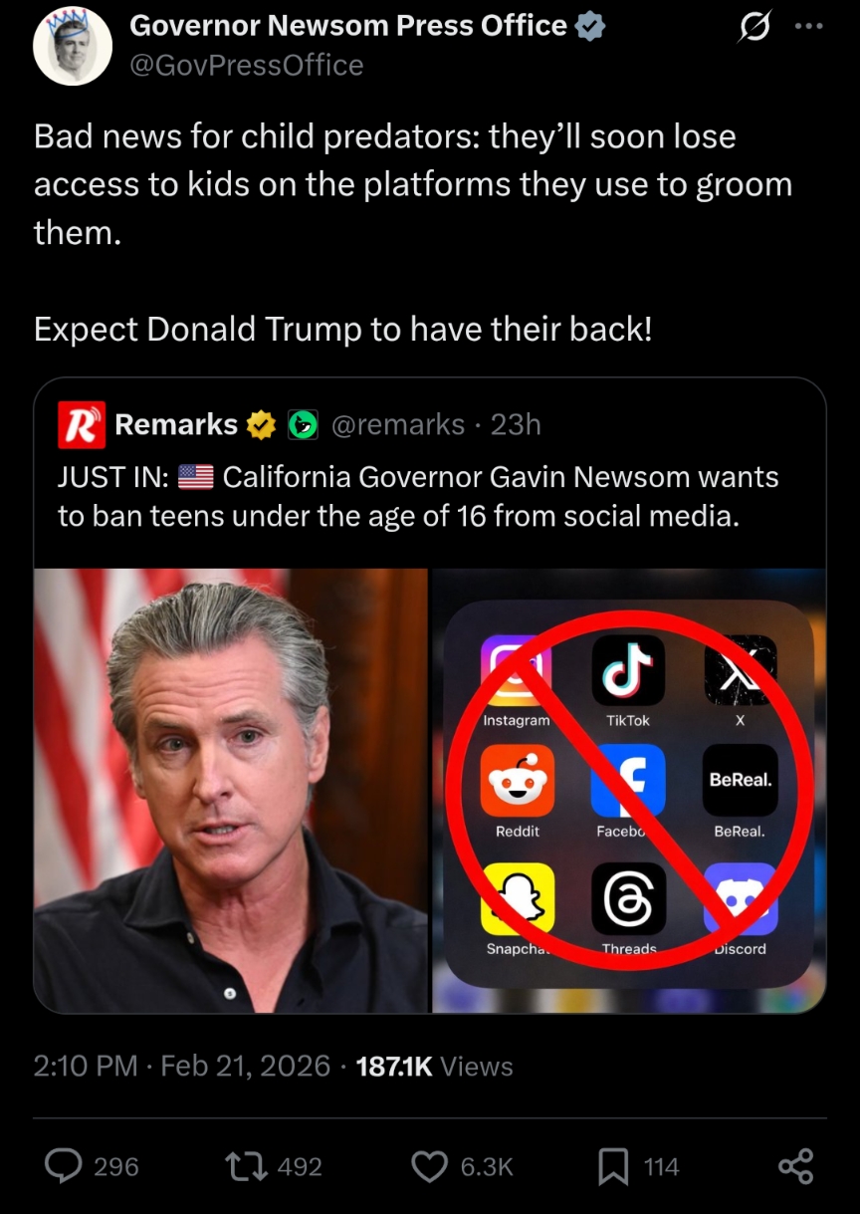Screen dimensions: 860x1214
Task: Open the three-dot more options menu
Action: click(x=808, y=28)
